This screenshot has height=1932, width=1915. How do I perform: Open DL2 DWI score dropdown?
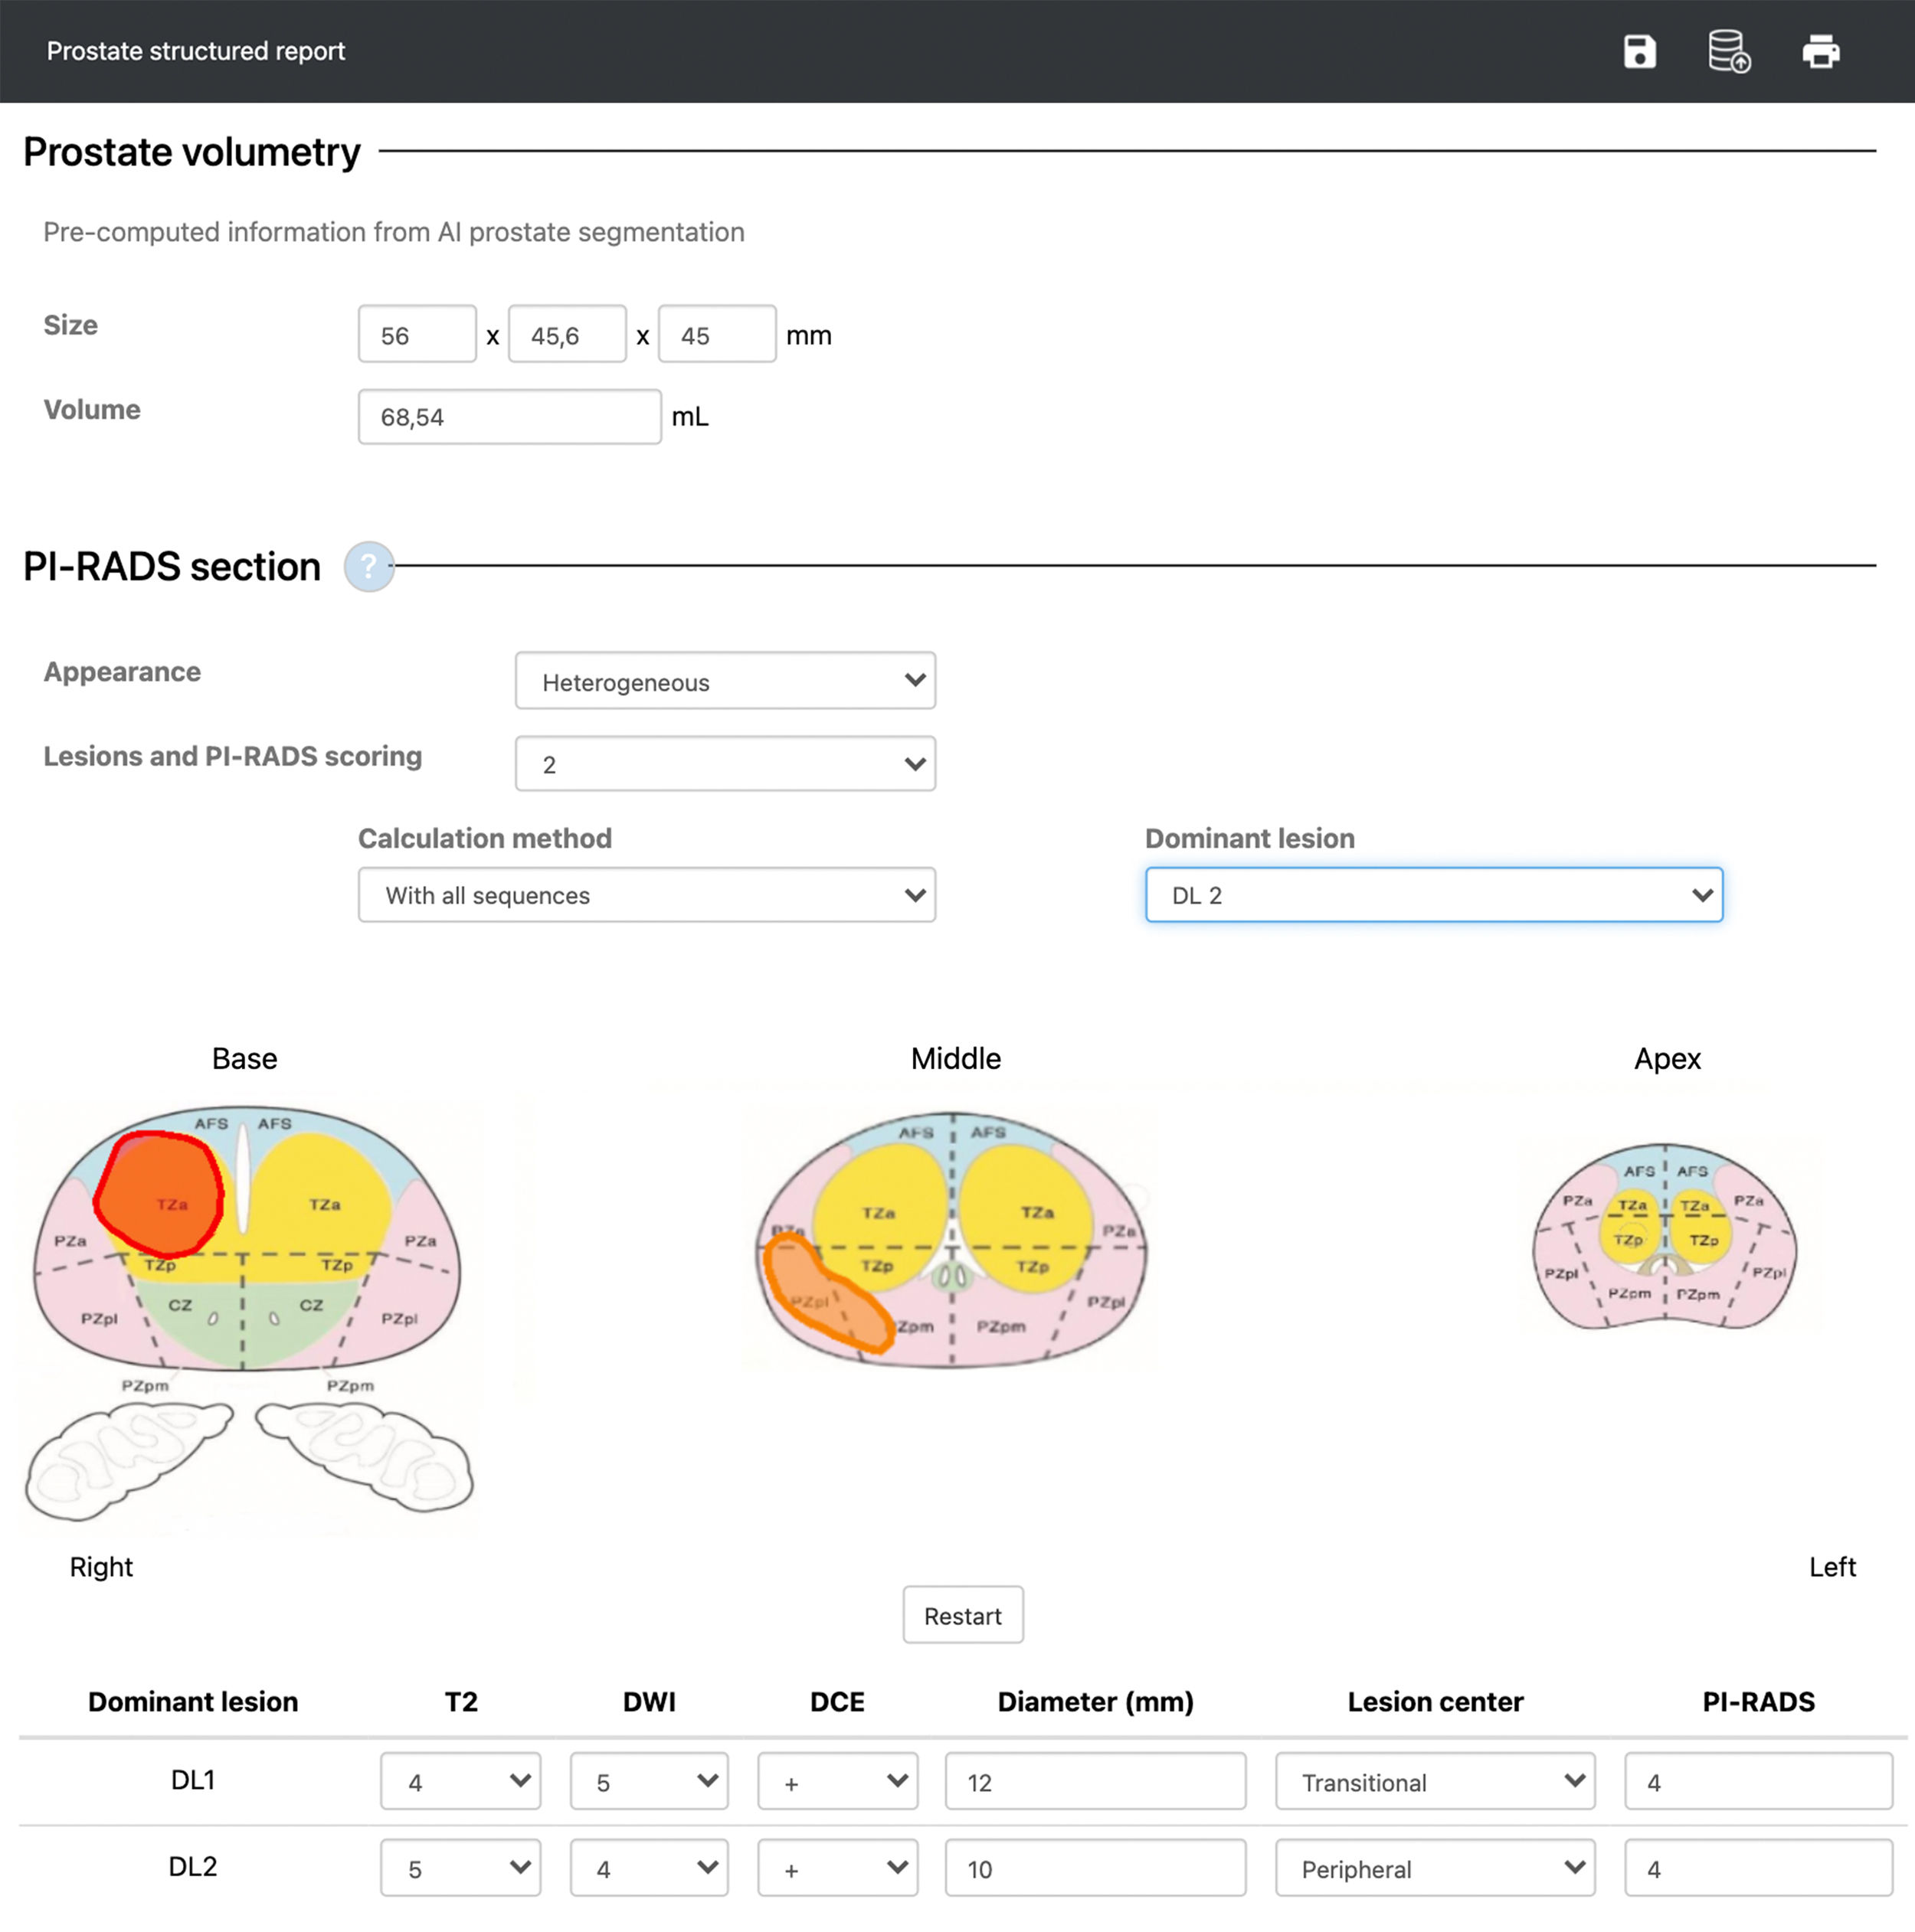click(648, 1868)
